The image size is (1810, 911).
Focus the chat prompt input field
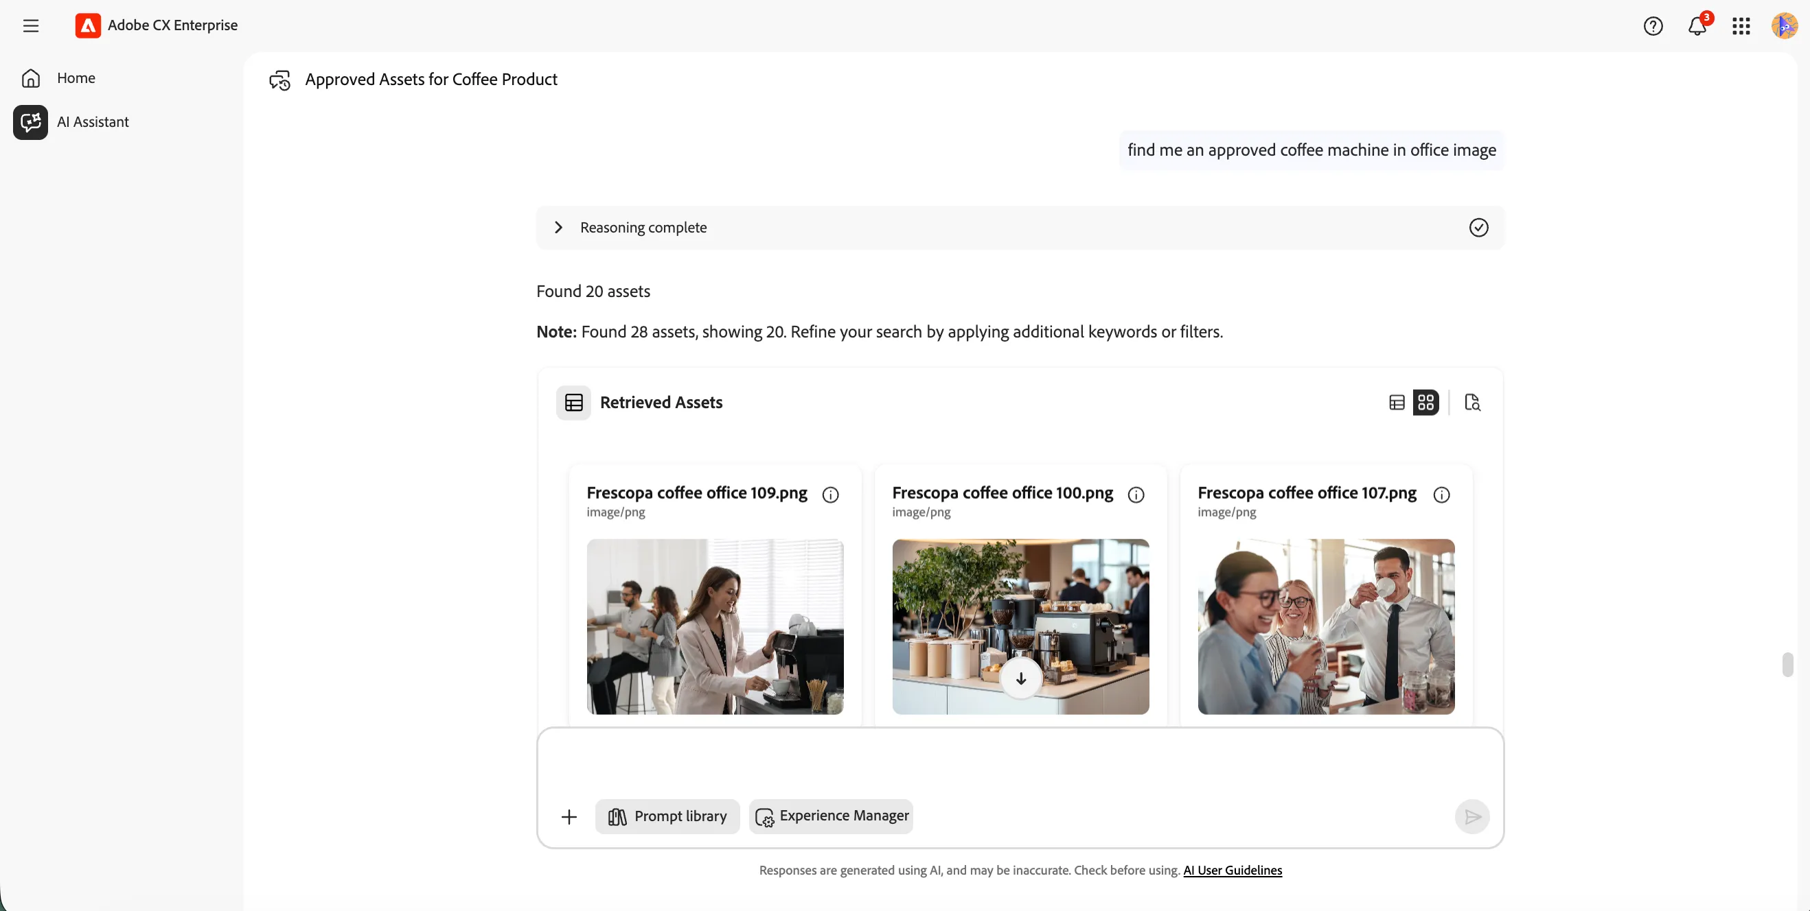[x=1020, y=764]
